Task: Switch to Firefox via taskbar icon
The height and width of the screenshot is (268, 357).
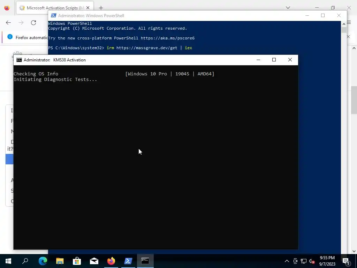Action: (111, 261)
